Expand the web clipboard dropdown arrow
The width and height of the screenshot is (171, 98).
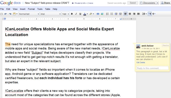17,14
